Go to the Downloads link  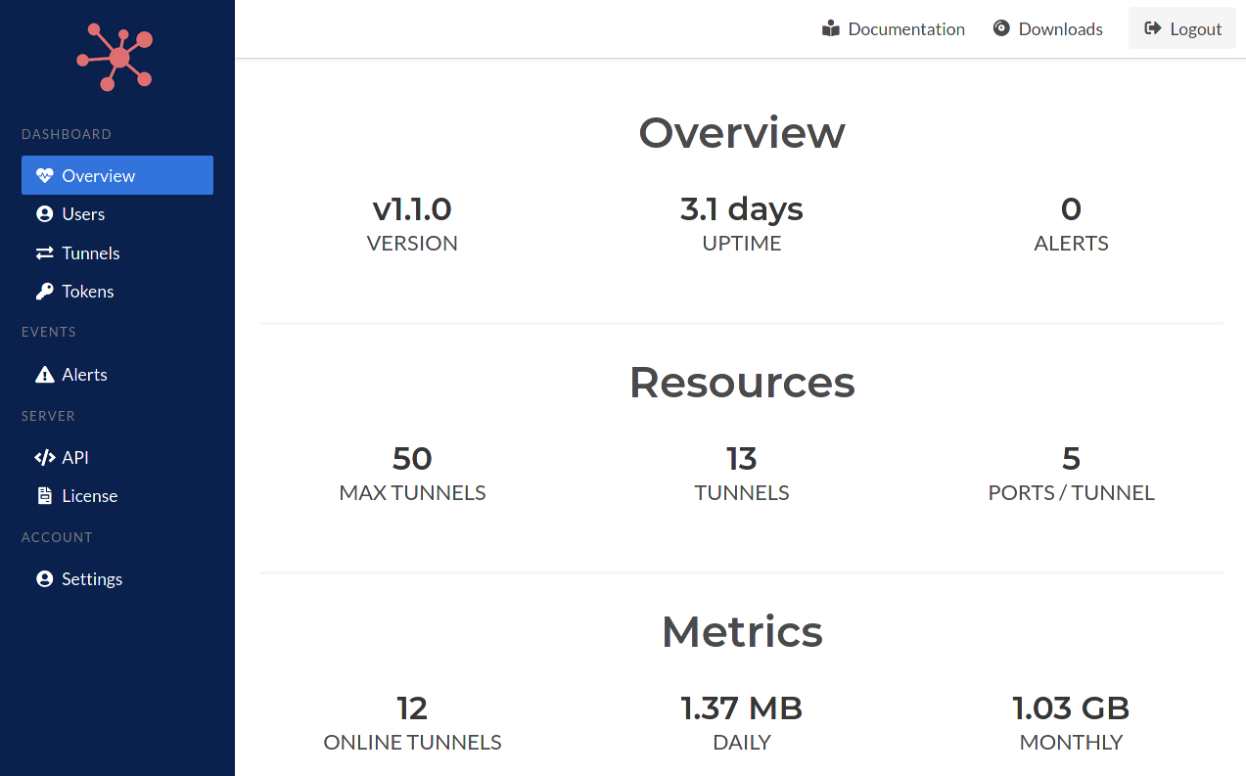[x=1048, y=29]
